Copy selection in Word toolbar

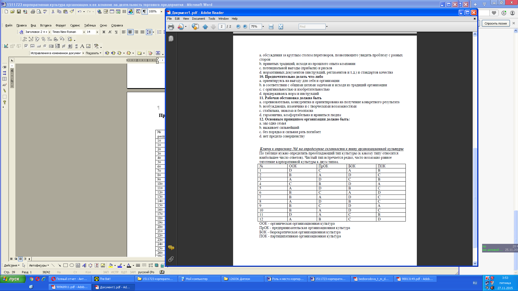coord(59,12)
